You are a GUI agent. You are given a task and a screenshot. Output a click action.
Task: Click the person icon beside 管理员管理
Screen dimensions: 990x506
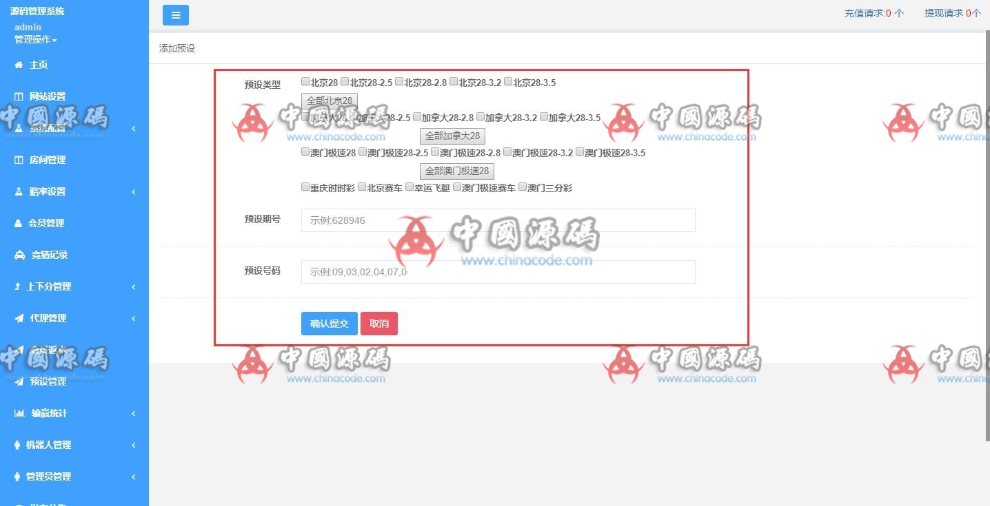point(17,476)
